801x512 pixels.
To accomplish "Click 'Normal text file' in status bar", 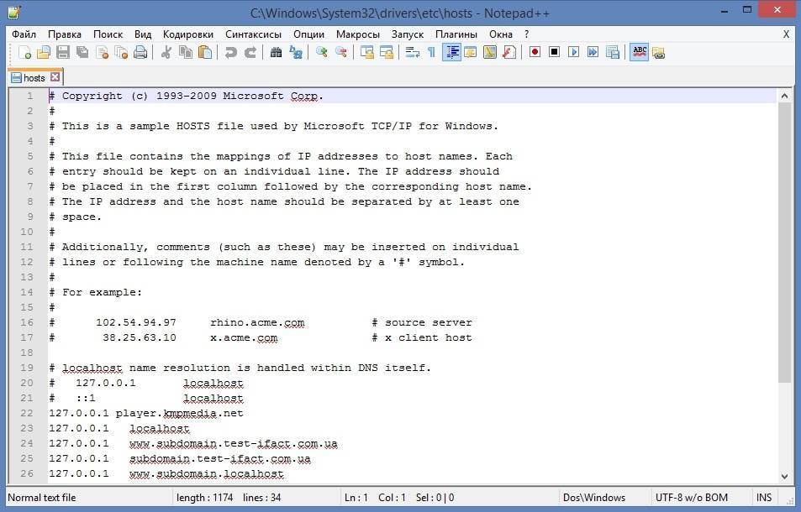I will point(42,497).
